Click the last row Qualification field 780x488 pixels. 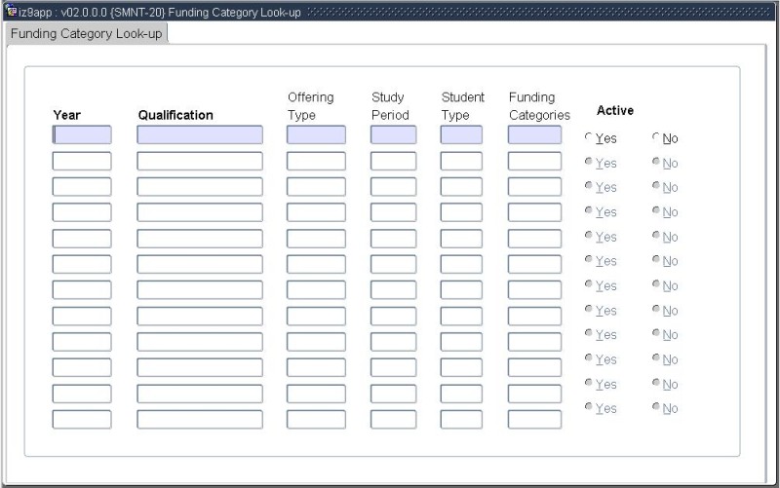[200, 420]
